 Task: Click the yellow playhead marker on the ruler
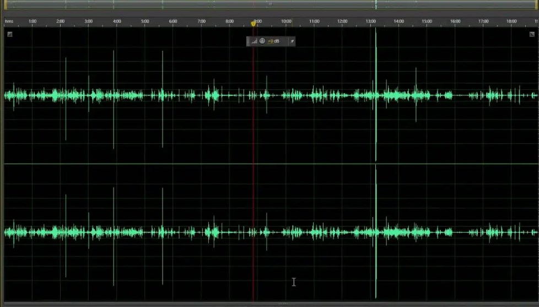[254, 23]
